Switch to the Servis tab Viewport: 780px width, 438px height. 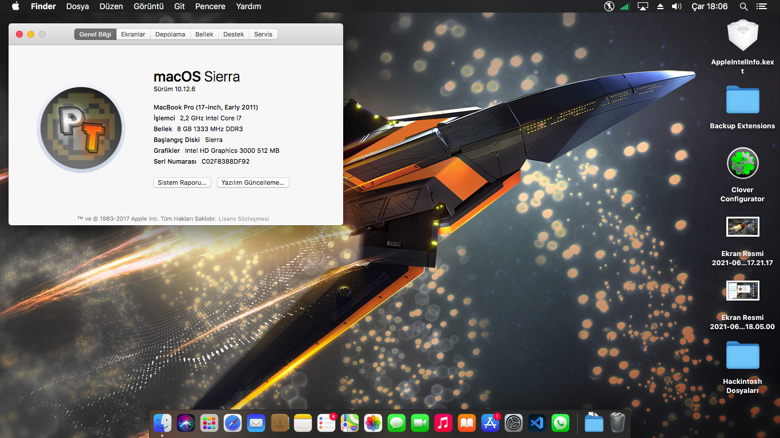click(x=263, y=34)
